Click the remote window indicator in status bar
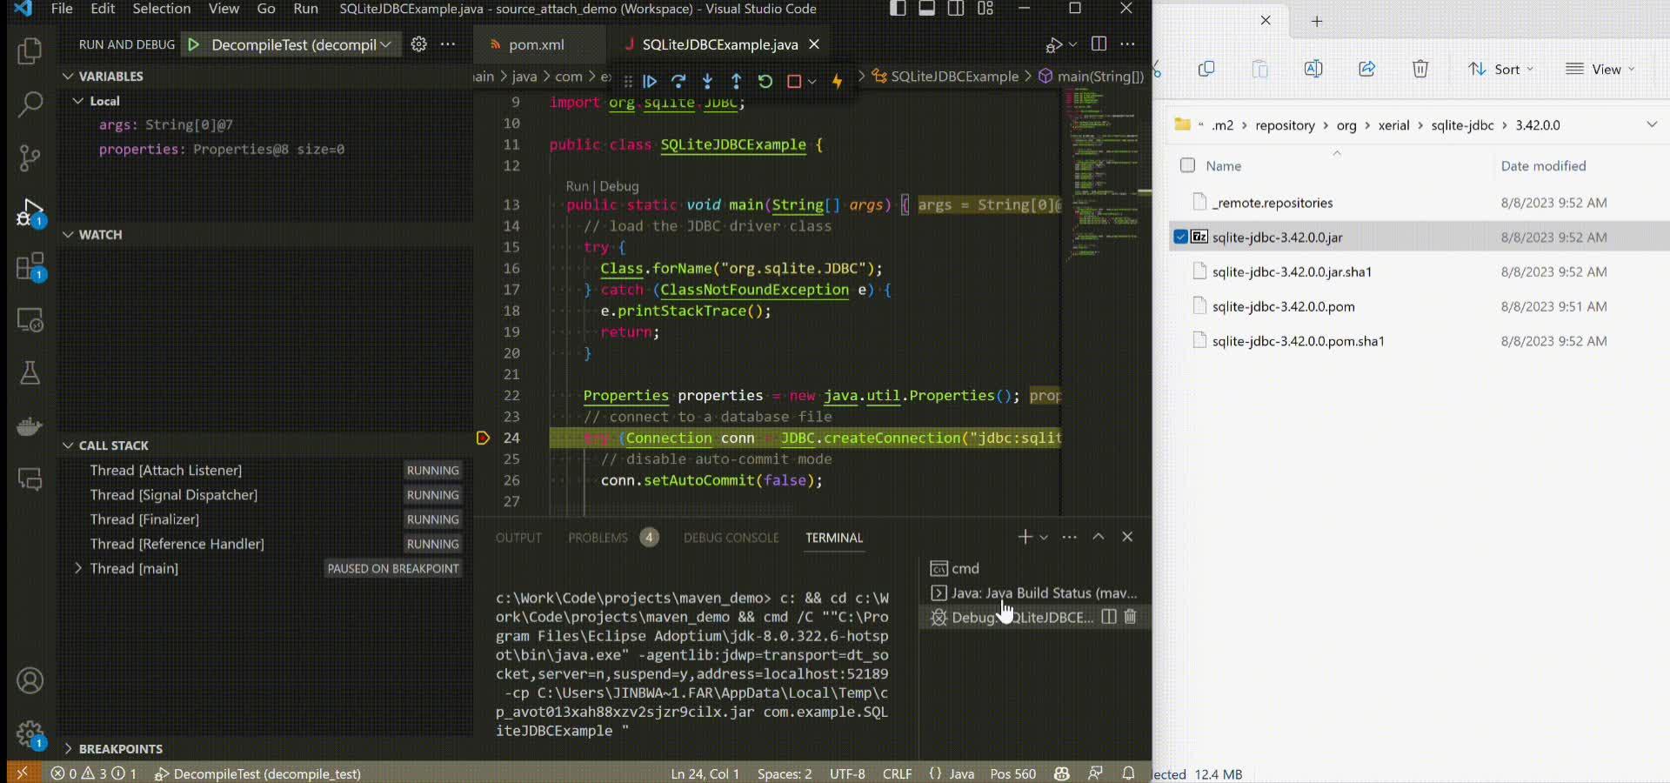 [x=23, y=773]
